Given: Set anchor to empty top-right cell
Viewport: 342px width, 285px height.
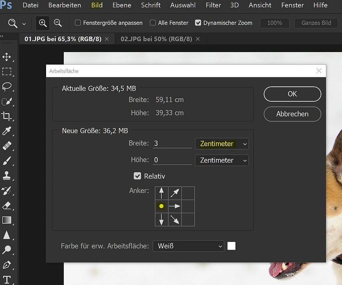Looking at the screenshot, I should [188, 193].
